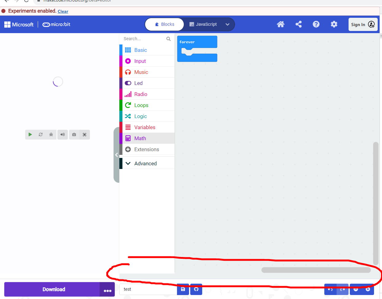Save the project using the save icon
Image resolution: width=382 pixels, height=299 pixels.
(183, 289)
